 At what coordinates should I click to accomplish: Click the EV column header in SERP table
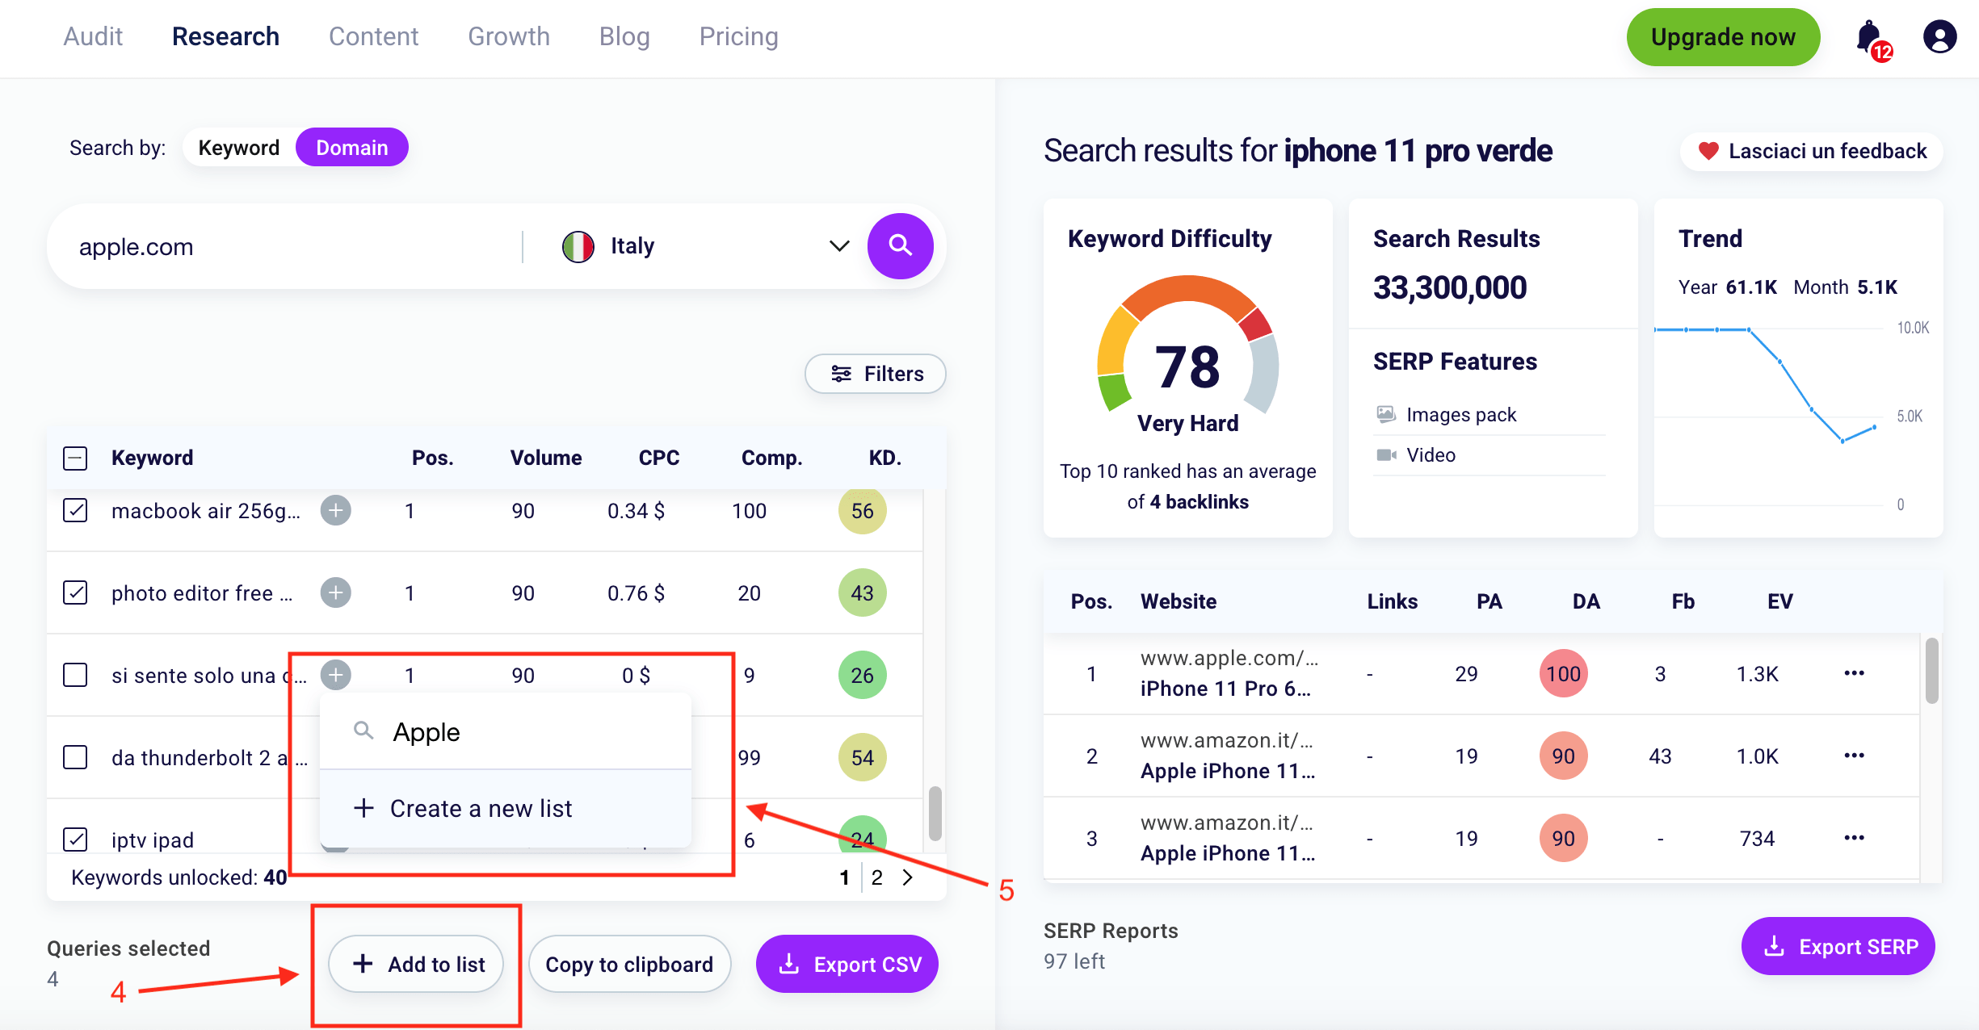[x=1779, y=601]
